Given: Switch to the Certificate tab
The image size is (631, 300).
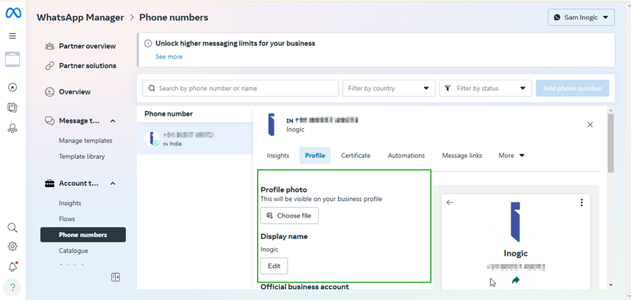Looking at the screenshot, I should [355, 156].
